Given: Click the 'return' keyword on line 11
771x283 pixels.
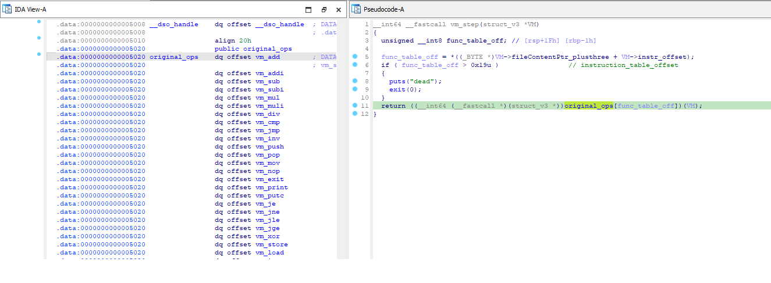Looking at the screenshot, I should pos(393,106).
